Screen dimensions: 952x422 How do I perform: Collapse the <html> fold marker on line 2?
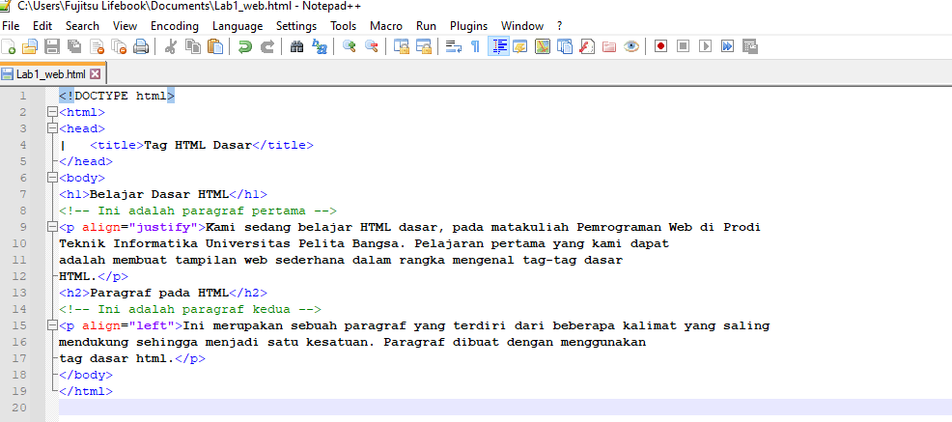point(51,112)
